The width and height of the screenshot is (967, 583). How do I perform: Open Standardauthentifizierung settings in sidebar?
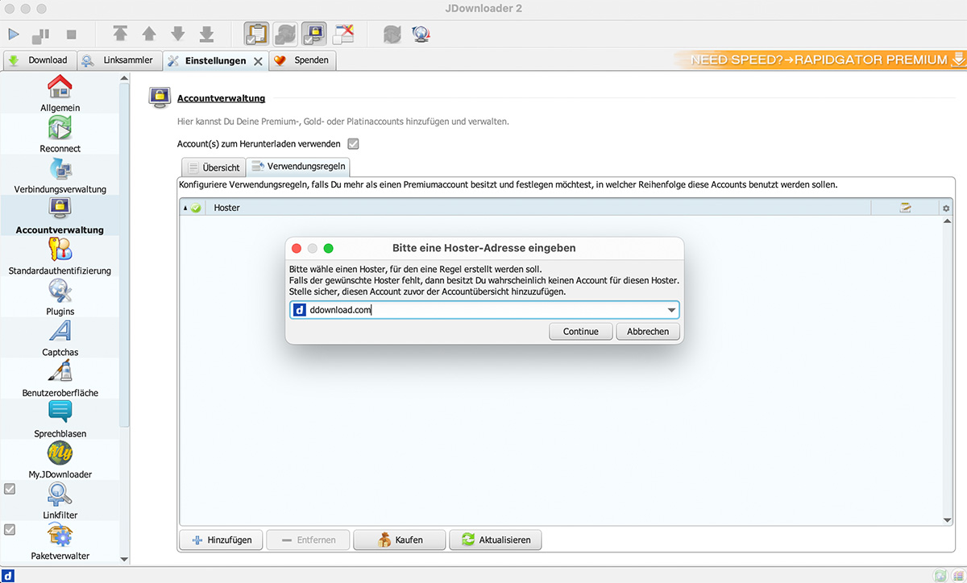click(60, 256)
